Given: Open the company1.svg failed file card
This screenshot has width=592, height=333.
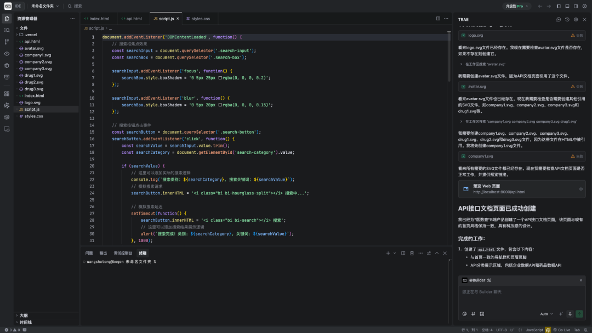Looking at the screenshot, I should [x=521, y=156].
